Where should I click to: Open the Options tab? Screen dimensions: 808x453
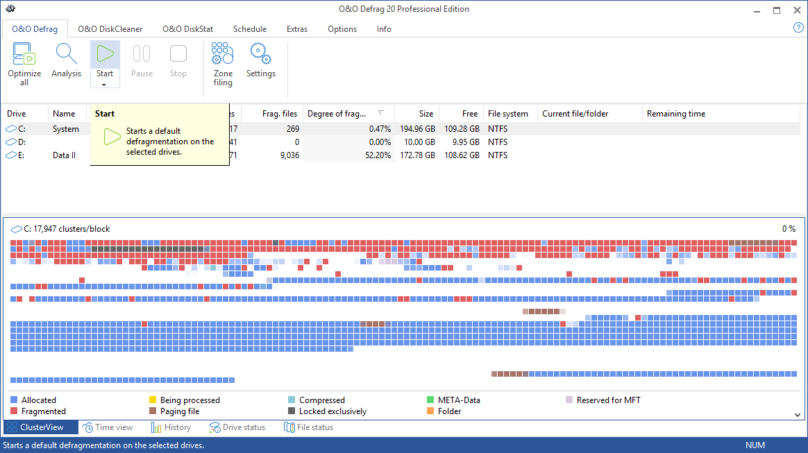342,29
